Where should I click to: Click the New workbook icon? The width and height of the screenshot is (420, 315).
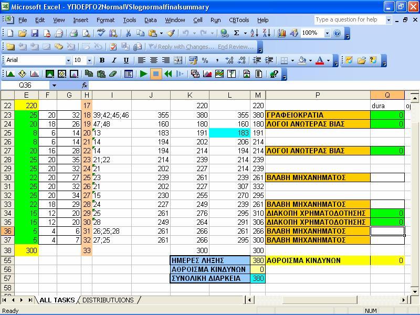[10, 33]
